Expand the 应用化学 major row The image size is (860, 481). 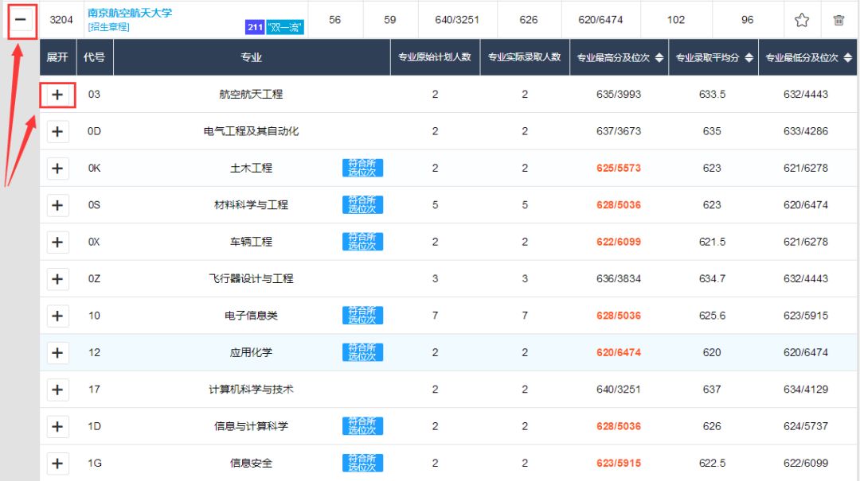[57, 352]
